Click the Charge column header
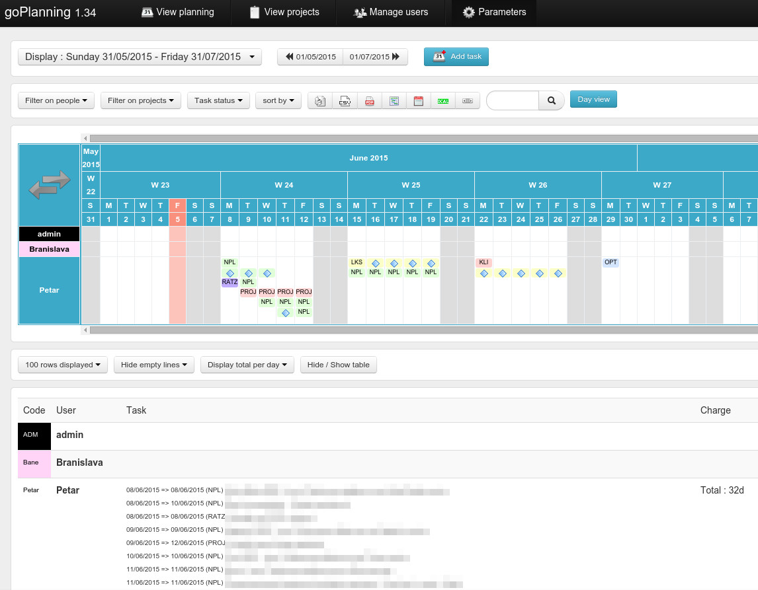Screen dimensions: 758x590 click(715, 410)
